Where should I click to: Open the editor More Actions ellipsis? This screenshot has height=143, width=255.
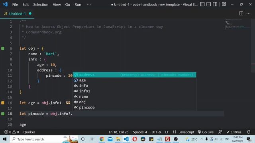[x=248, y=14]
